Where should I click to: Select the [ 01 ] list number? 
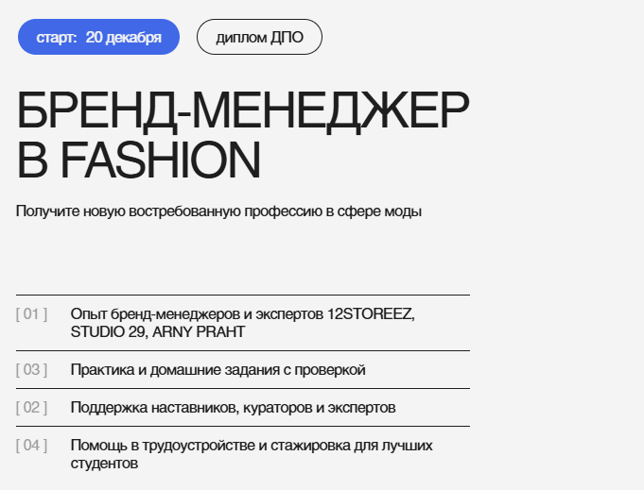point(32,313)
